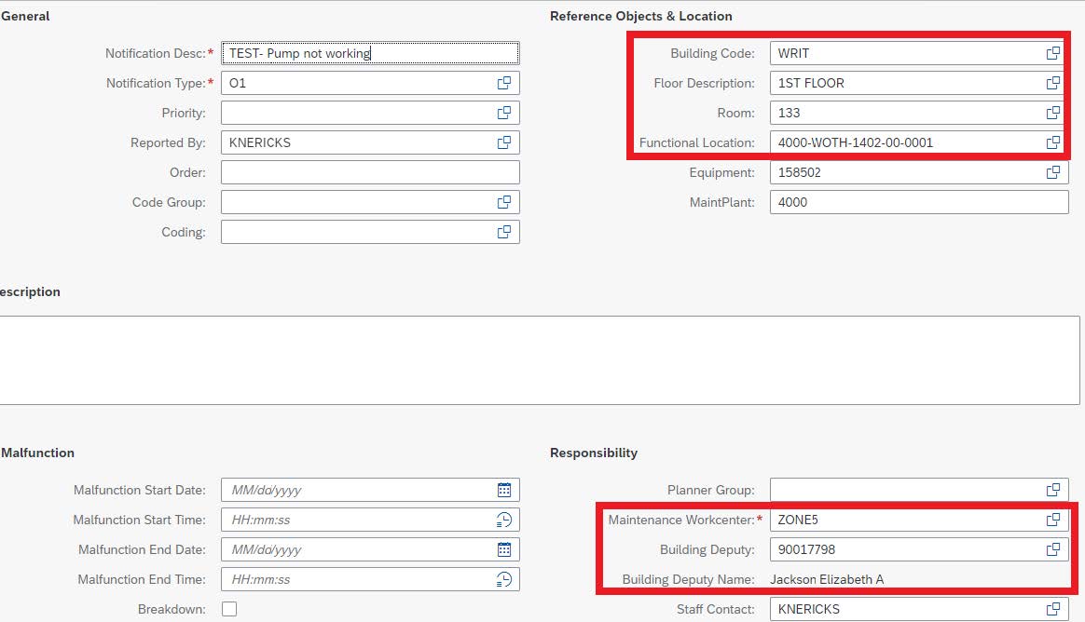Focus the Order input field

point(370,172)
